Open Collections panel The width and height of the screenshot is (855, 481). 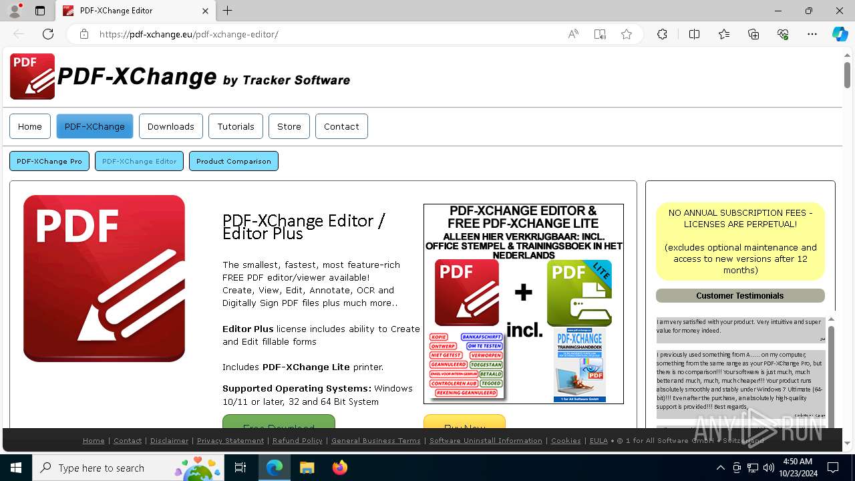[753, 34]
